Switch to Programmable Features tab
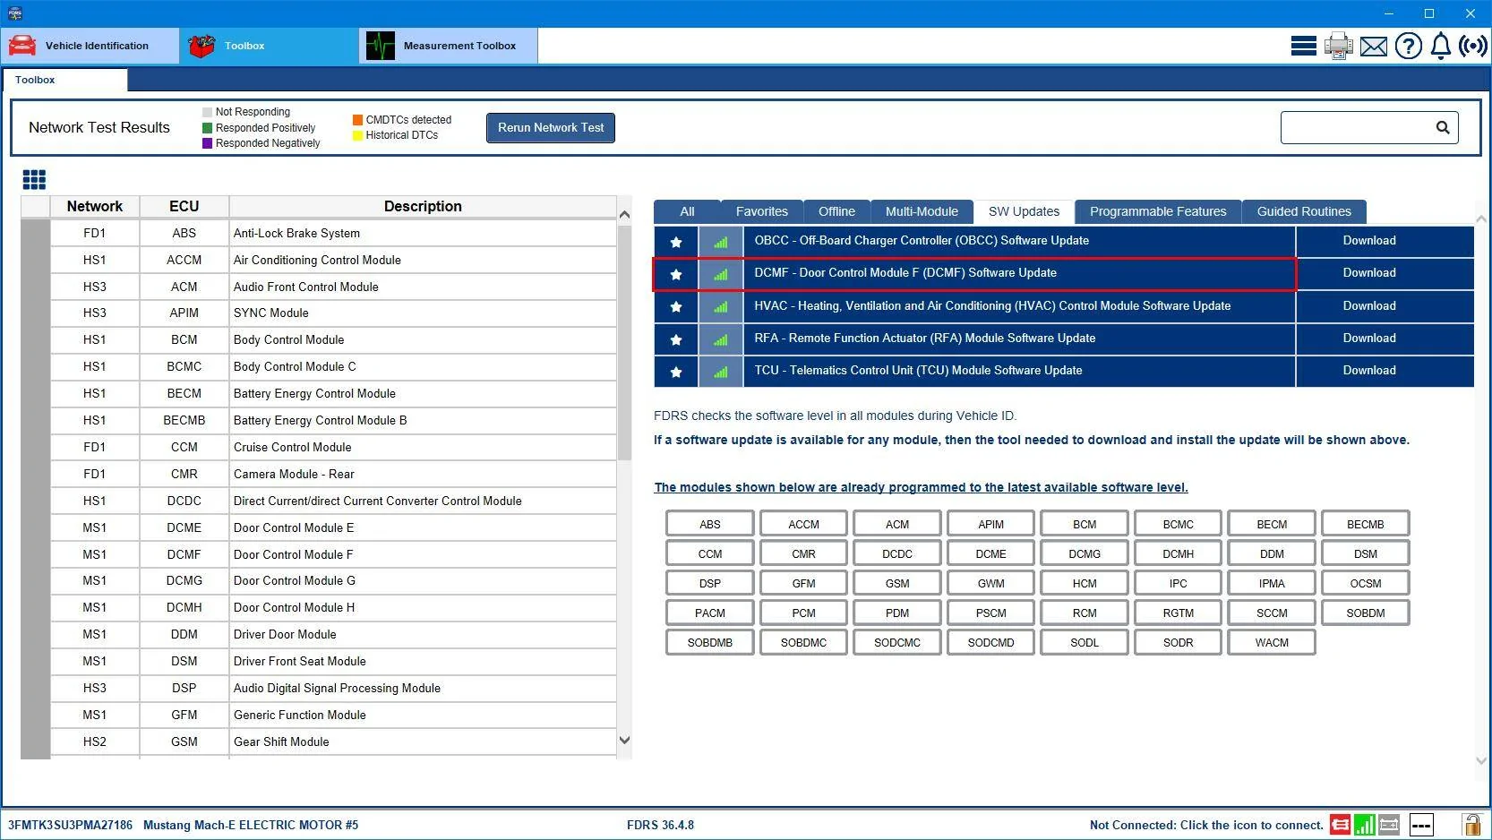The width and height of the screenshot is (1492, 840). 1158,212
